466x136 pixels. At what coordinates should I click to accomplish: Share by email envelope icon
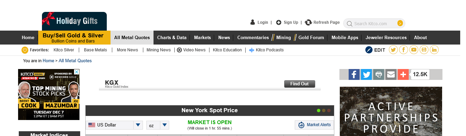point(391,74)
